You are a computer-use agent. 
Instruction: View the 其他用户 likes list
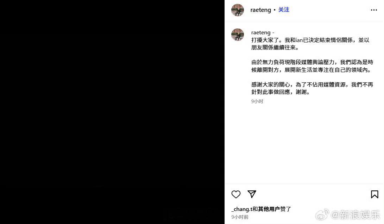coord(269,209)
